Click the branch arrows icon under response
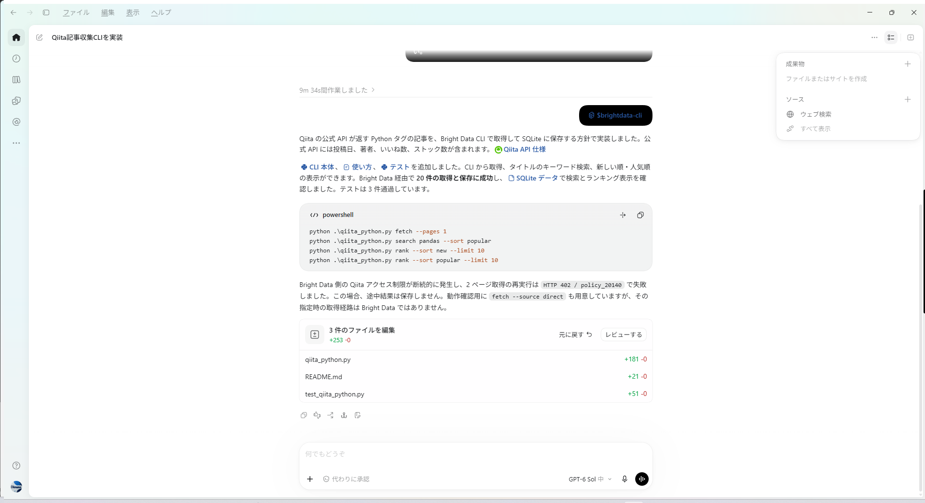Viewport: 925px width, 503px height. pyautogui.click(x=331, y=415)
